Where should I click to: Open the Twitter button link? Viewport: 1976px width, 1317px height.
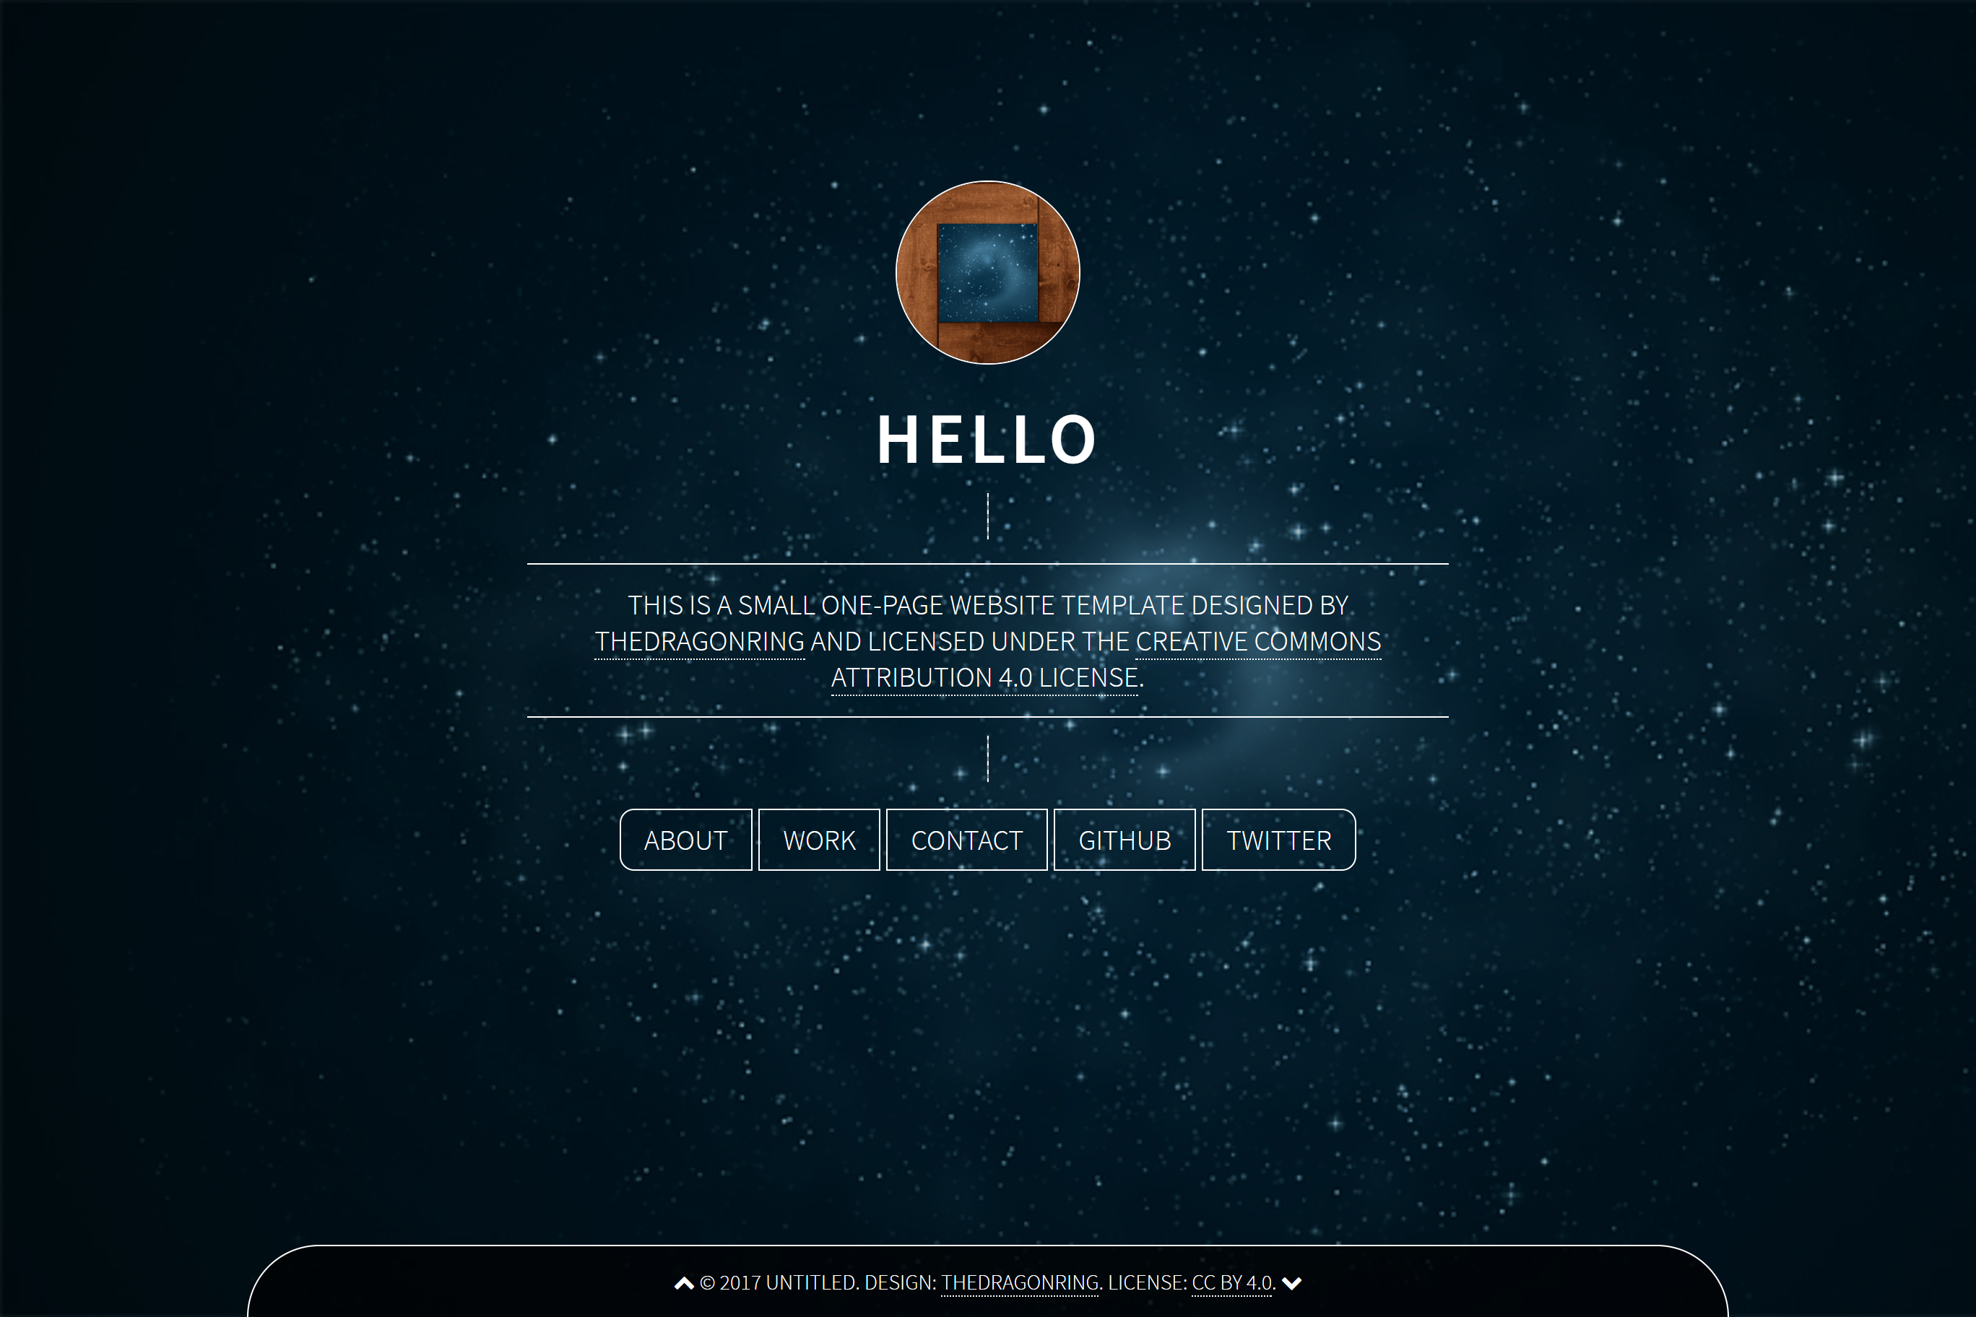click(1278, 840)
